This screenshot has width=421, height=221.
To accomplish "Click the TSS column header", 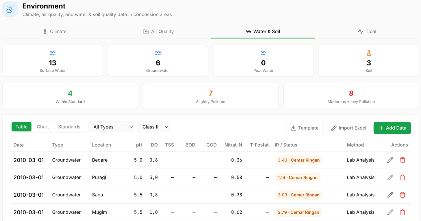I will [169, 145].
